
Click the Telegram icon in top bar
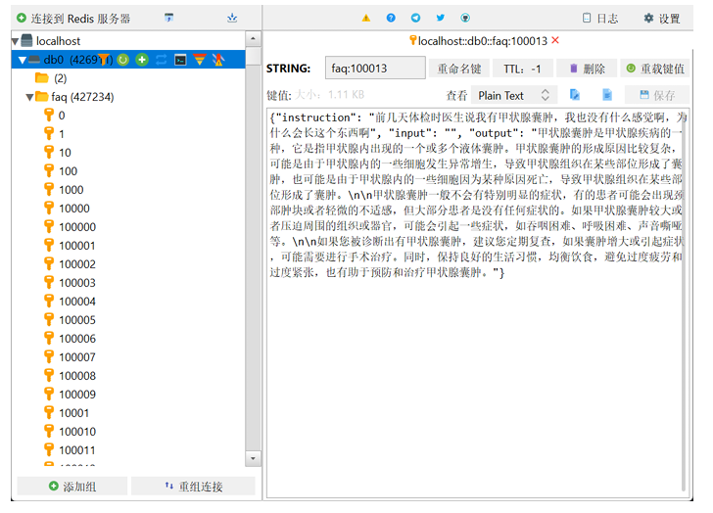[416, 18]
